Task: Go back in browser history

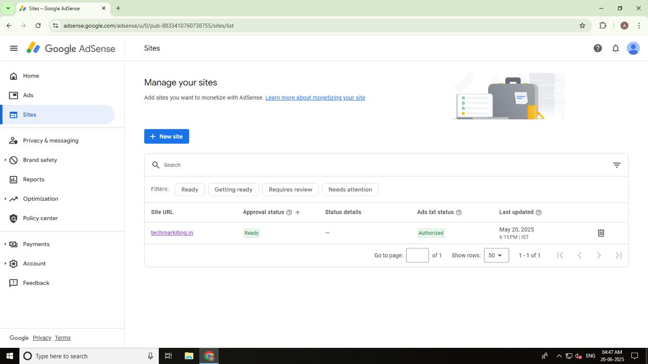Action: click(9, 25)
